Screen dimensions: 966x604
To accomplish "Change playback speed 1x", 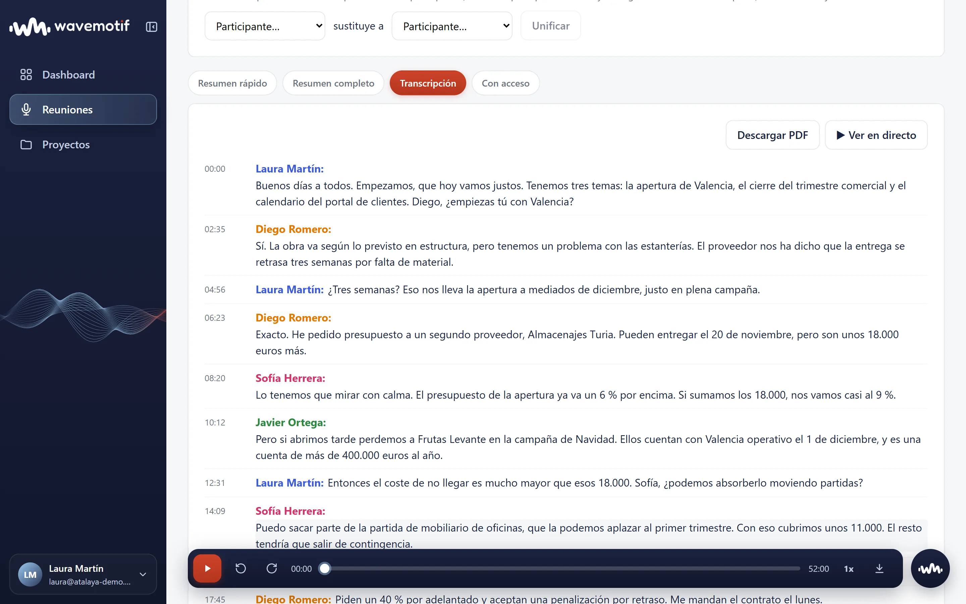I will point(849,568).
